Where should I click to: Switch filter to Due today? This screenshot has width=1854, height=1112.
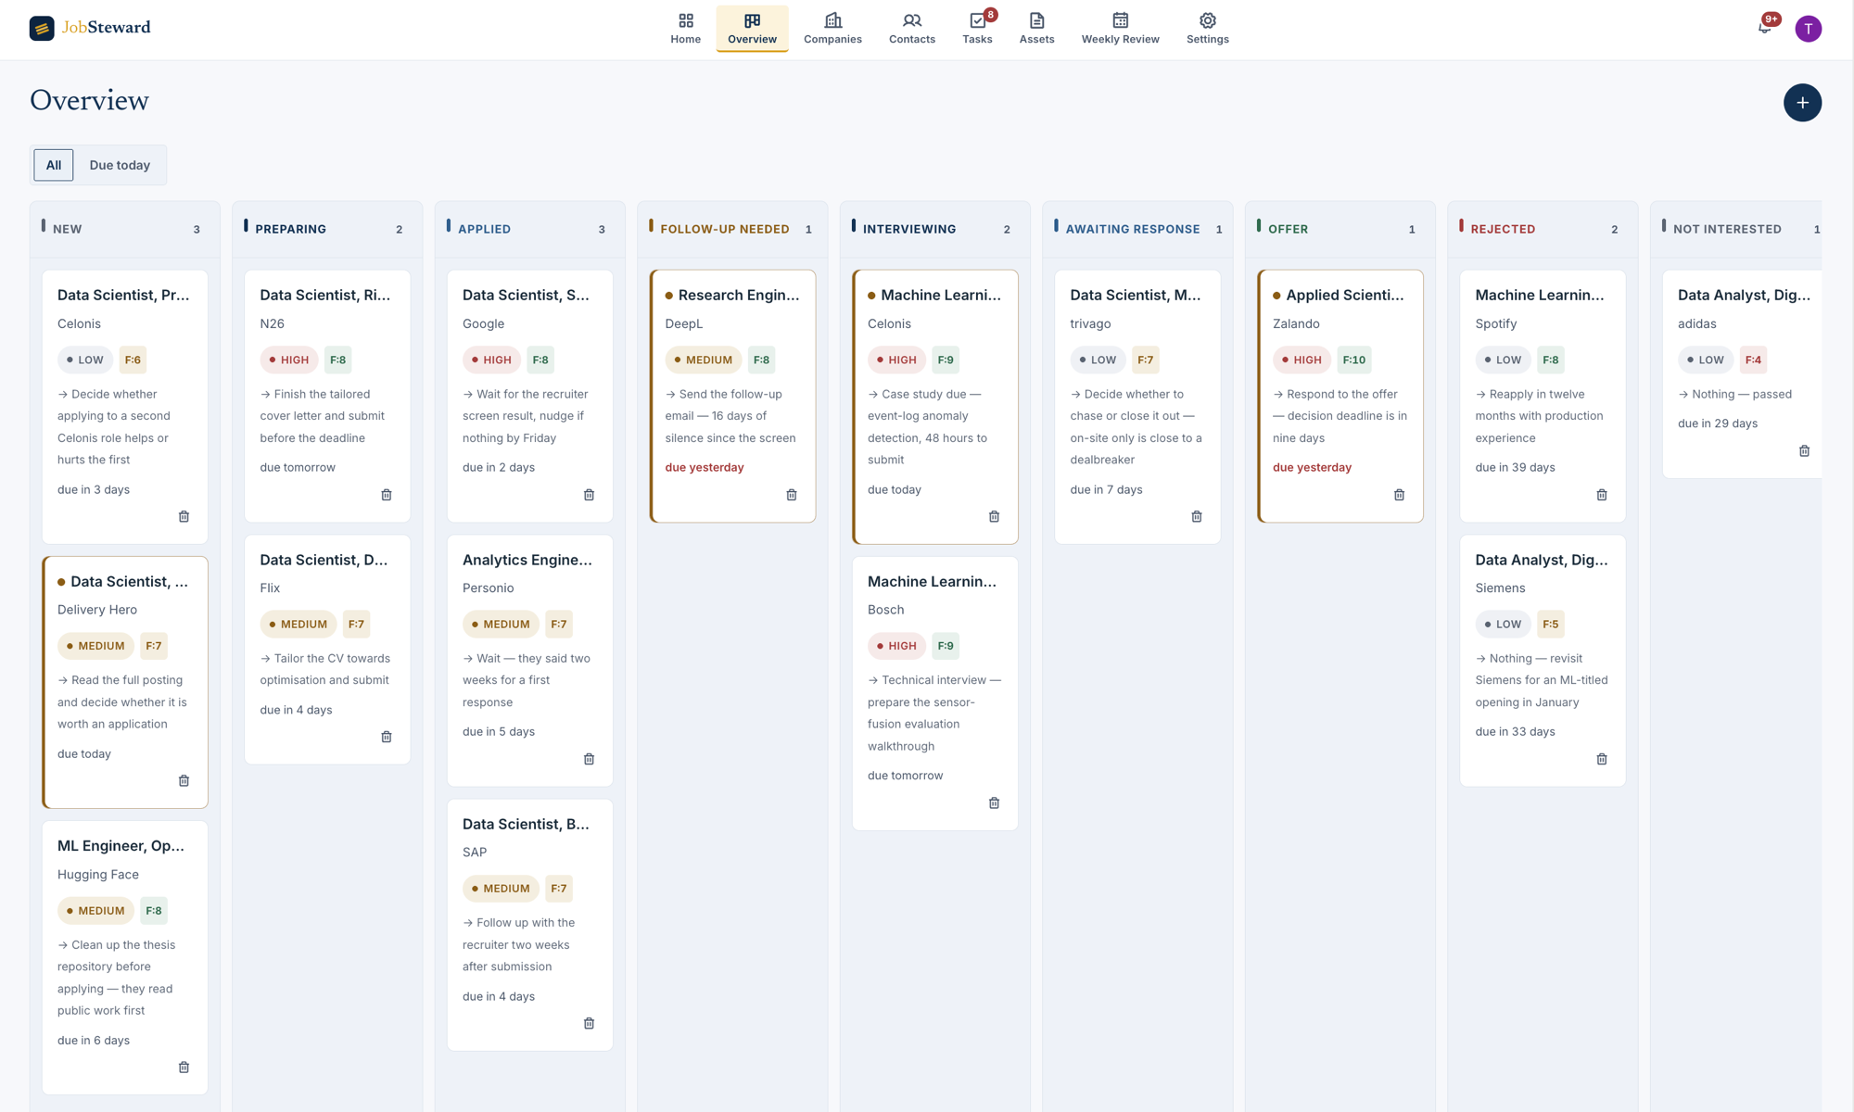click(120, 165)
